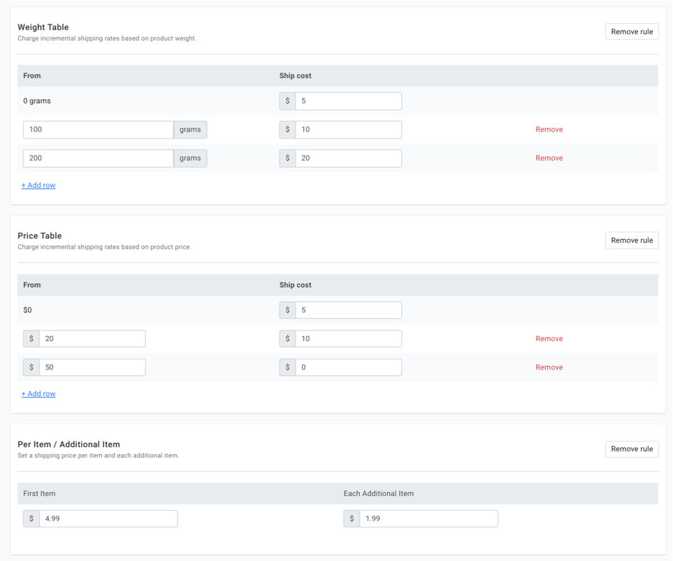This screenshot has height=561, width=673.
Task: Remove the Per Item / Additional Item rule
Action: [x=632, y=449]
